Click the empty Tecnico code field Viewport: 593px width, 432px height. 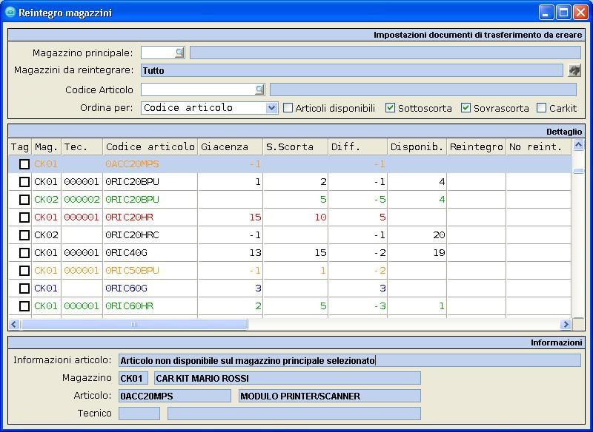(x=139, y=414)
